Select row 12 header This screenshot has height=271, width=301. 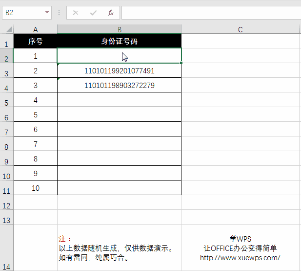click(6, 206)
